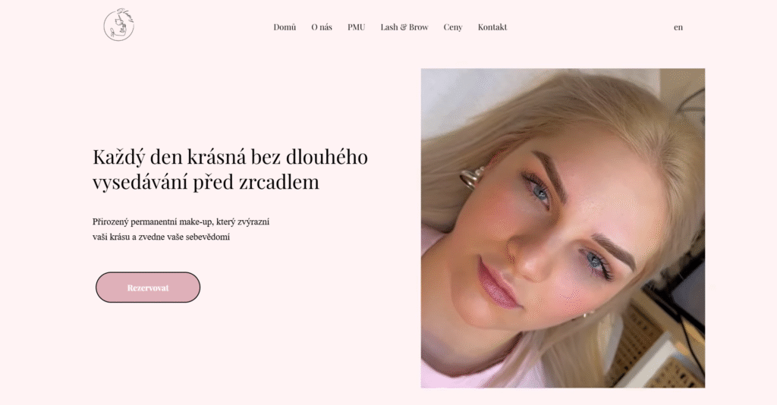Image resolution: width=777 pixels, height=405 pixels.
Task: Click the 'Přirozený permanentní make-up' paragraph
Action: (x=181, y=229)
